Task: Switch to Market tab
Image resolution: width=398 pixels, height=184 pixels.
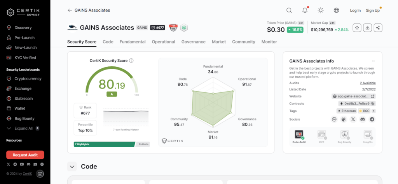Action: click(219, 42)
